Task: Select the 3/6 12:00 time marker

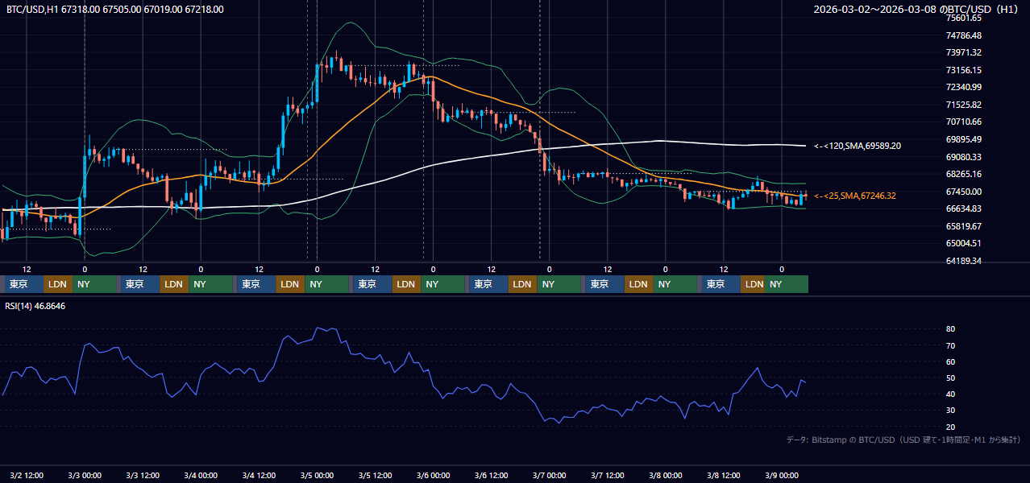Action: tap(491, 475)
